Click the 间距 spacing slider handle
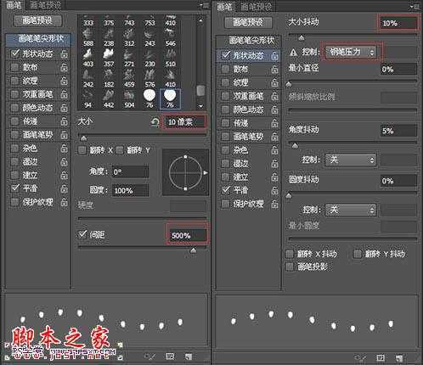Image resolution: width=423 pixels, height=365 pixels. click(x=194, y=250)
